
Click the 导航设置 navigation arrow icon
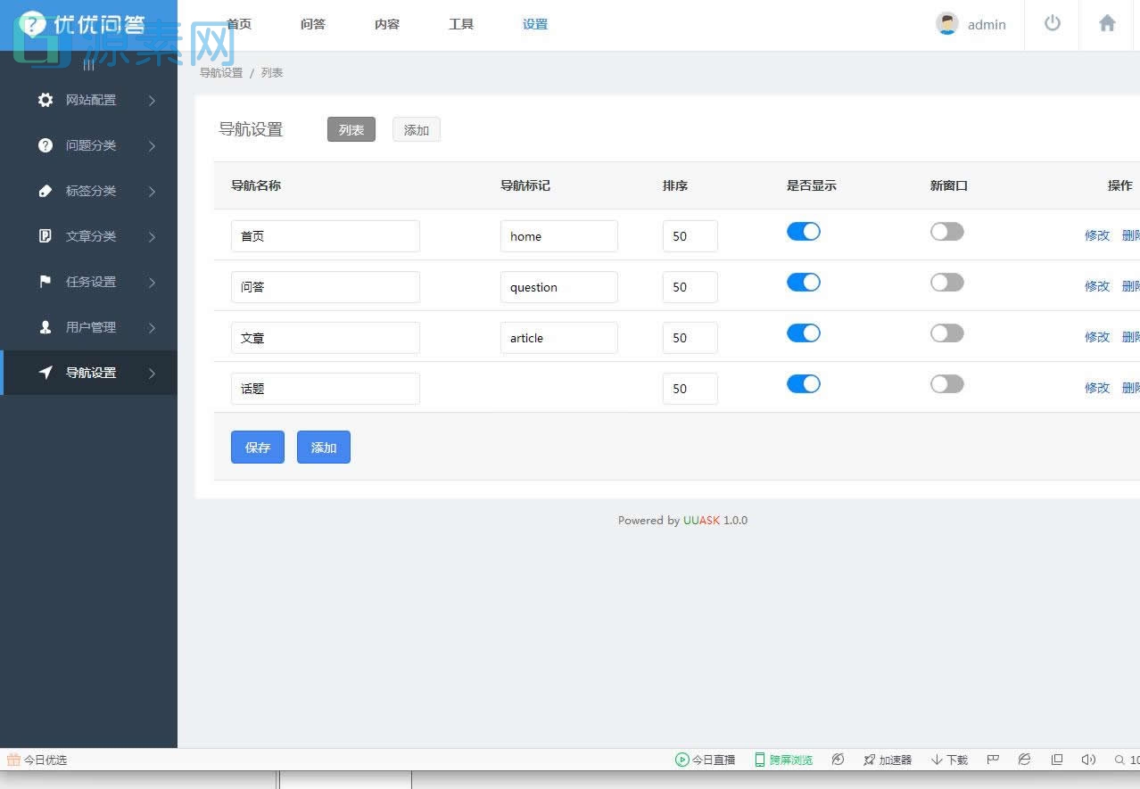(45, 373)
